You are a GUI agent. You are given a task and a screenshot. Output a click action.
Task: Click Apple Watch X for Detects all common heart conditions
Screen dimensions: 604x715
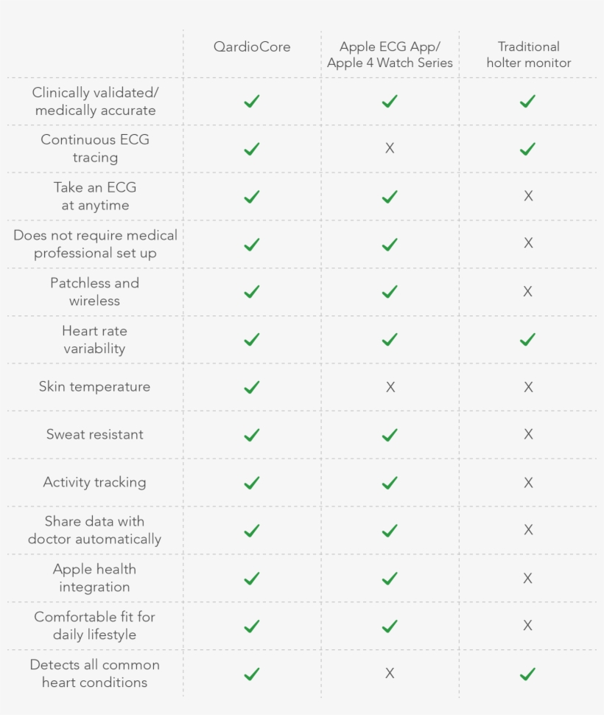click(390, 673)
